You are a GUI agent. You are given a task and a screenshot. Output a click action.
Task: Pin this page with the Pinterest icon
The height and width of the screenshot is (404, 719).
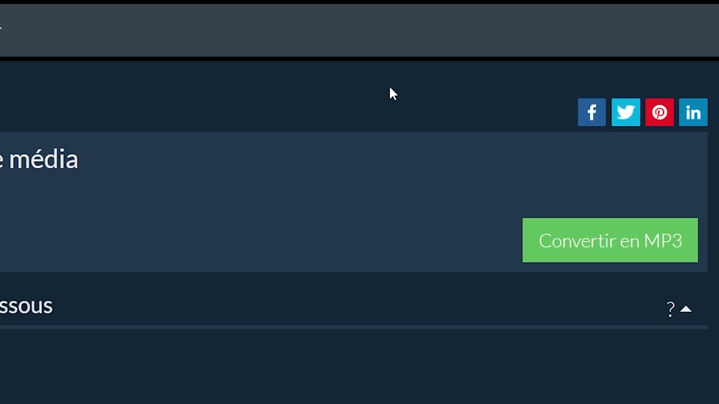pyautogui.click(x=659, y=112)
